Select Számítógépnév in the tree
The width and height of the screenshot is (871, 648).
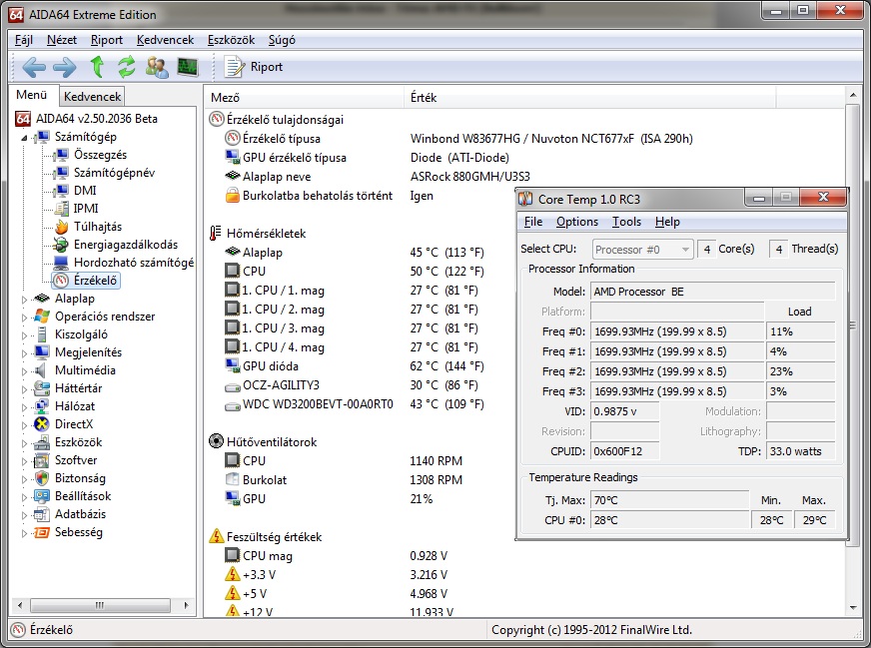(115, 173)
